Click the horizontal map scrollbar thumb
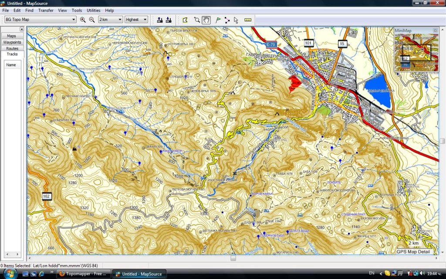Screen dimensions: 446x279 (x=233, y=258)
